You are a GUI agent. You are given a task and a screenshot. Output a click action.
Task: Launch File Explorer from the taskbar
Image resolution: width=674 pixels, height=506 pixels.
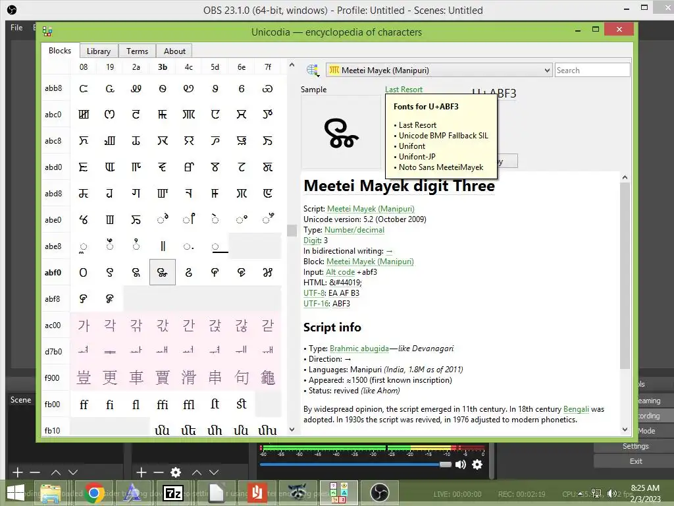click(x=50, y=493)
